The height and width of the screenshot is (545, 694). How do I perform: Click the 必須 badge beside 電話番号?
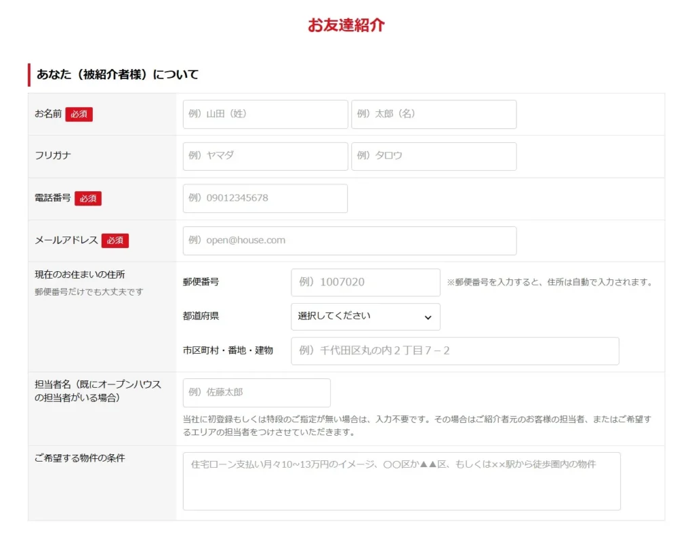tap(88, 198)
